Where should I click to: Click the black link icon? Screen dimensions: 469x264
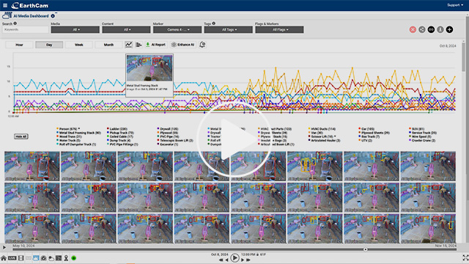[431, 29]
